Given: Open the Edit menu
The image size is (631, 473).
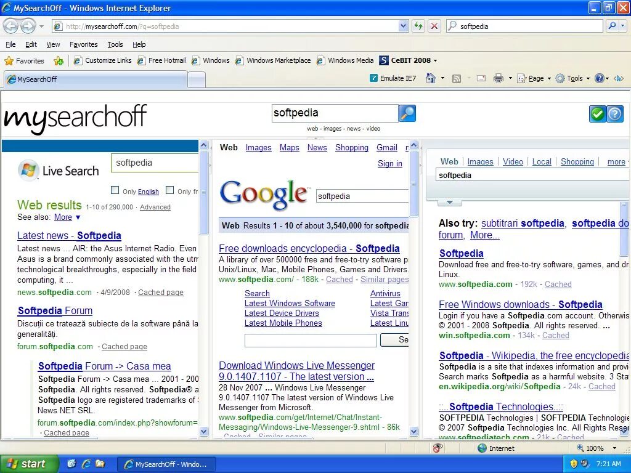Looking at the screenshot, I should [31, 44].
